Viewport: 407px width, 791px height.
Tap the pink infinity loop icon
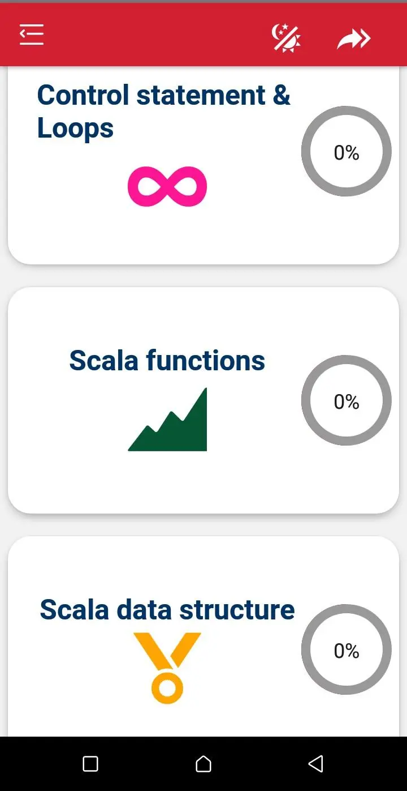(x=167, y=186)
